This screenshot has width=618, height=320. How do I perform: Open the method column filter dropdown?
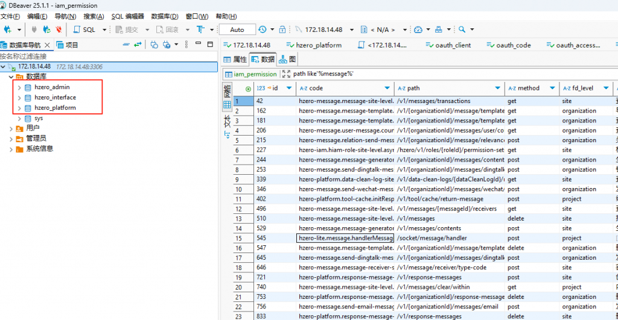(x=551, y=88)
